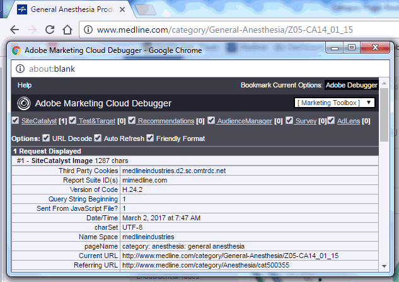Click the 'Third Party Cookies' label
Screen dimensions: 399x282
pyautogui.click(x=88, y=171)
